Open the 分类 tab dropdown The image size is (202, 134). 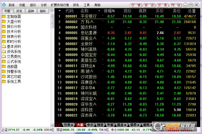pos(68,125)
